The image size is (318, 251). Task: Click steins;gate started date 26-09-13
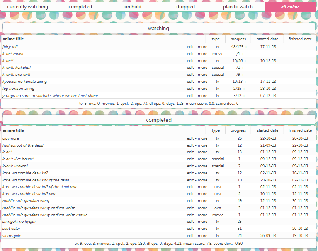[268, 236]
